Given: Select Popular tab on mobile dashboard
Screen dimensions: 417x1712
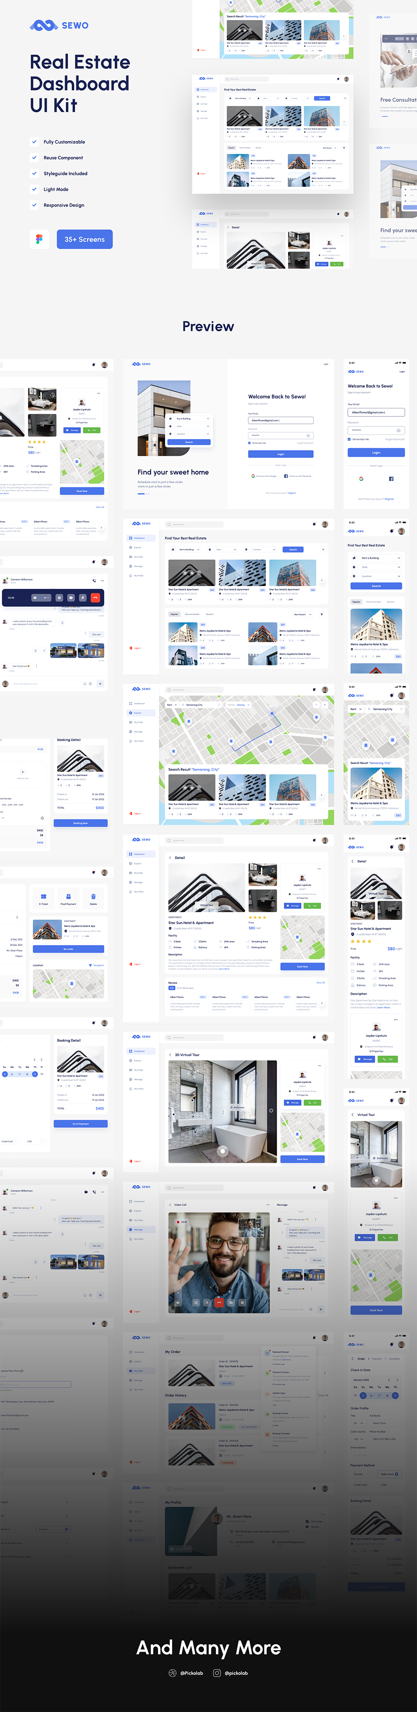Looking at the screenshot, I should 357,601.
